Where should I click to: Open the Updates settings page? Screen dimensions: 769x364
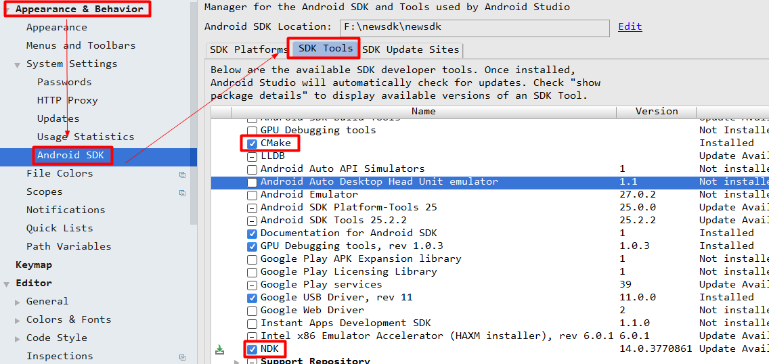tap(58, 118)
